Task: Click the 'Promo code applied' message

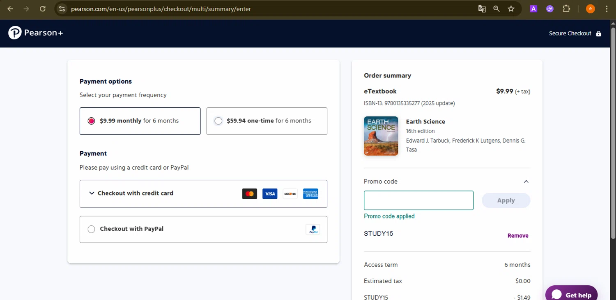Action: (x=389, y=216)
